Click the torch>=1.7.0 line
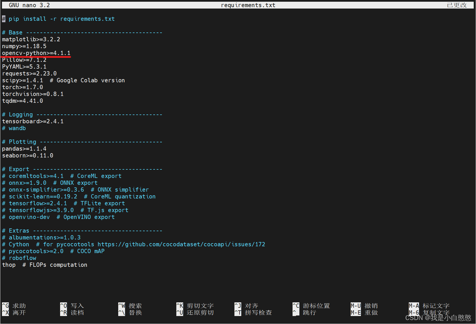Screen dimensions: 476x324 23,87
